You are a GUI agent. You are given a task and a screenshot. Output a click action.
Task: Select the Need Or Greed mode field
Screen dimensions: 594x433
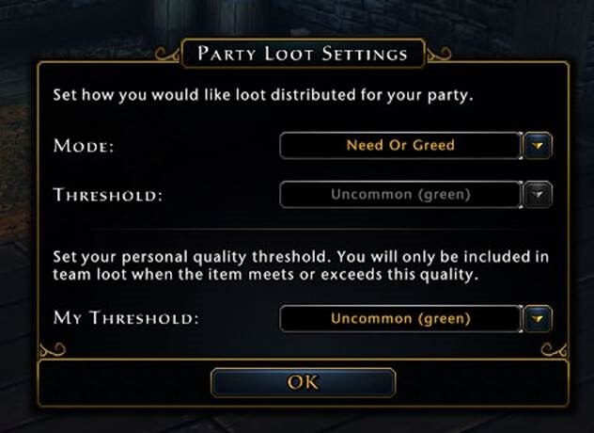click(x=400, y=145)
